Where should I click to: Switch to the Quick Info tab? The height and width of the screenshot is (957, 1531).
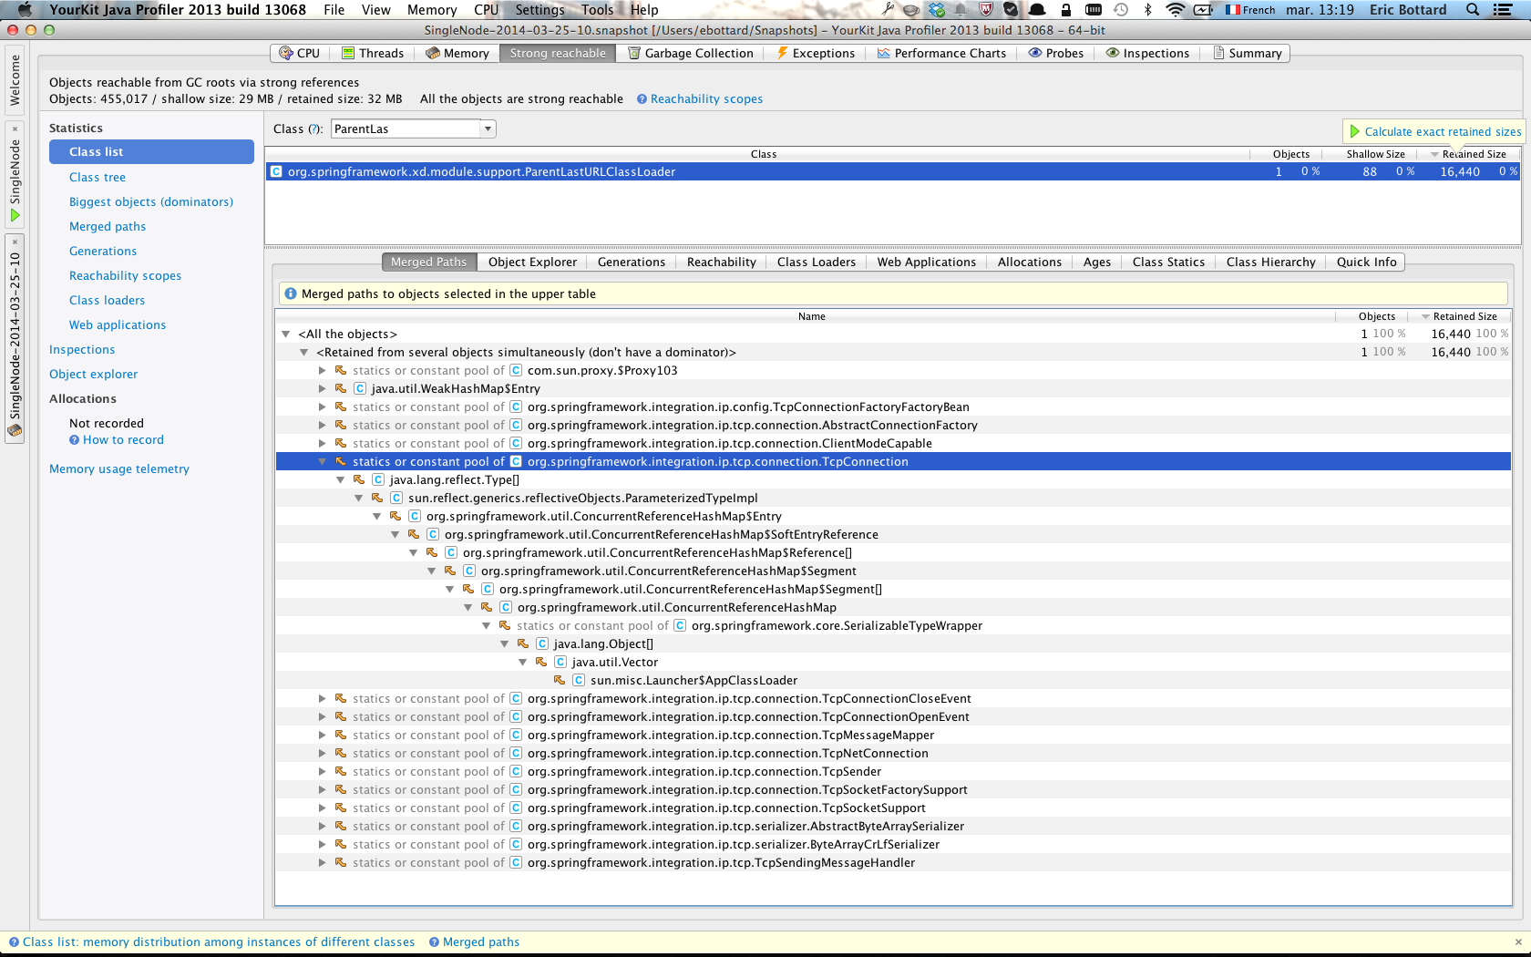1366,262
